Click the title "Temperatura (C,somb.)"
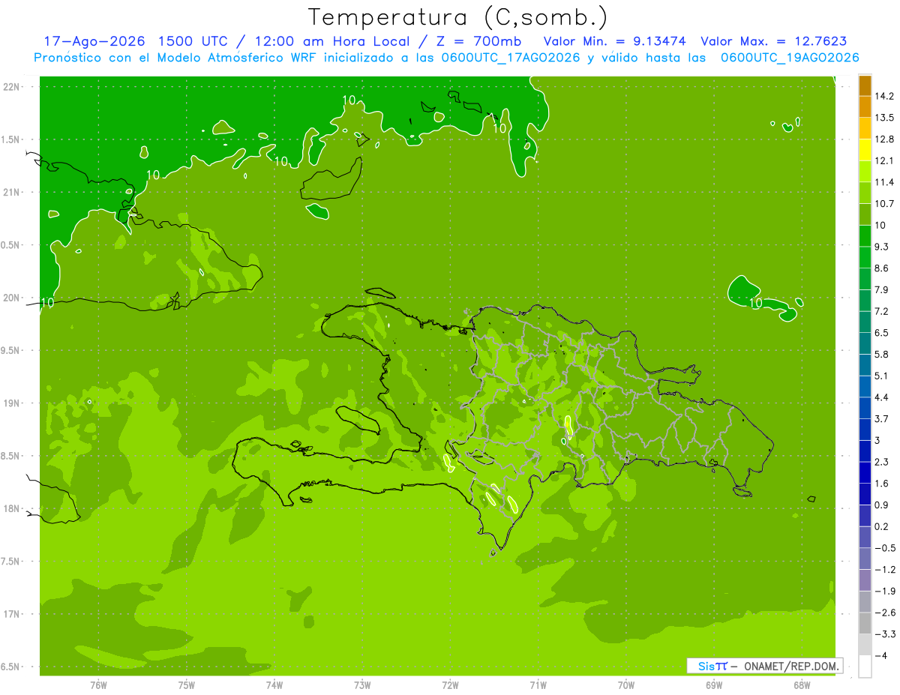The width and height of the screenshot is (900, 695). point(458,16)
